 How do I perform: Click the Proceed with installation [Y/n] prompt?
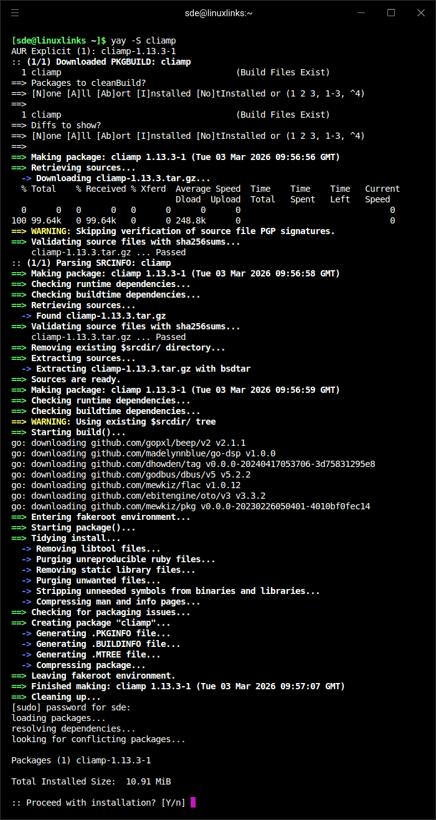click(97, 803)
